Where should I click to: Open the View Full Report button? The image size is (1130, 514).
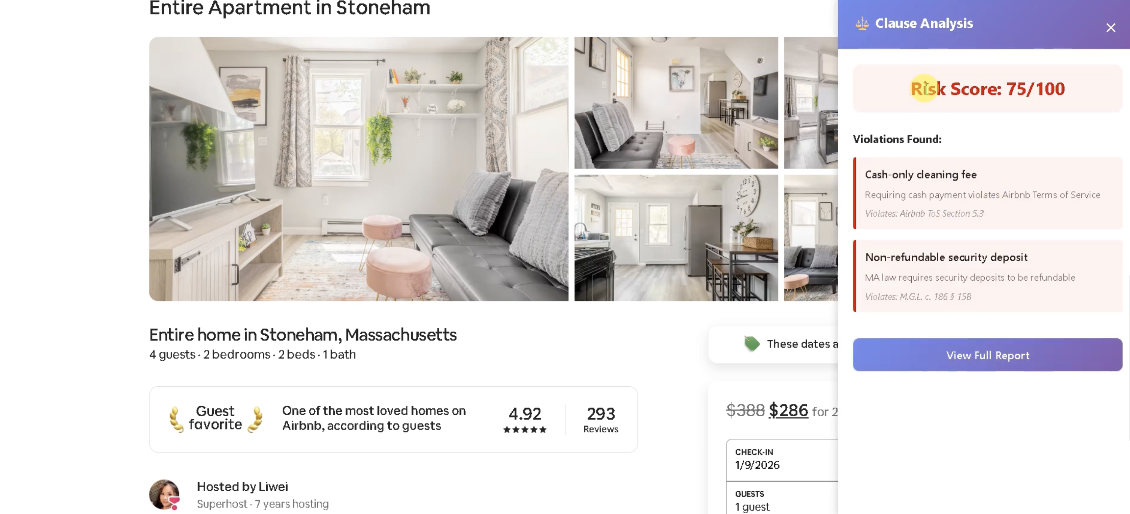click(x=987, y=355)
